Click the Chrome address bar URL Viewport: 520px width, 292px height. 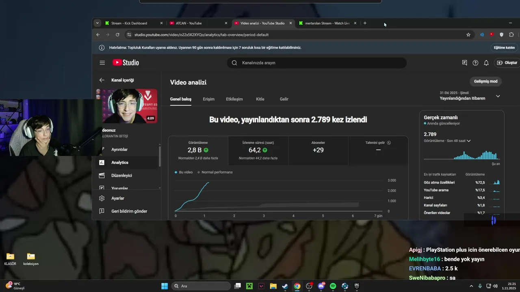201,35
